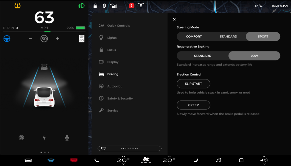Screen dimensions: 291x166
Task: Select the rear defrost icon
Action: [74, 160]
